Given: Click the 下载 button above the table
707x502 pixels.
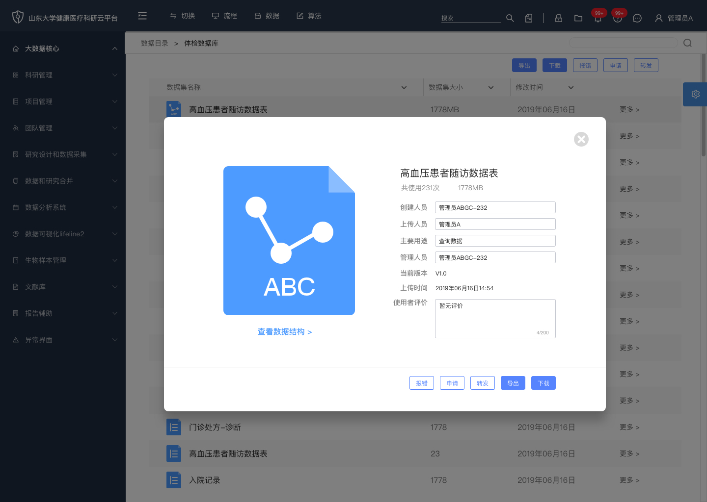Looking at the screenshot, I should pyautogui.click(x=555, y=65).
